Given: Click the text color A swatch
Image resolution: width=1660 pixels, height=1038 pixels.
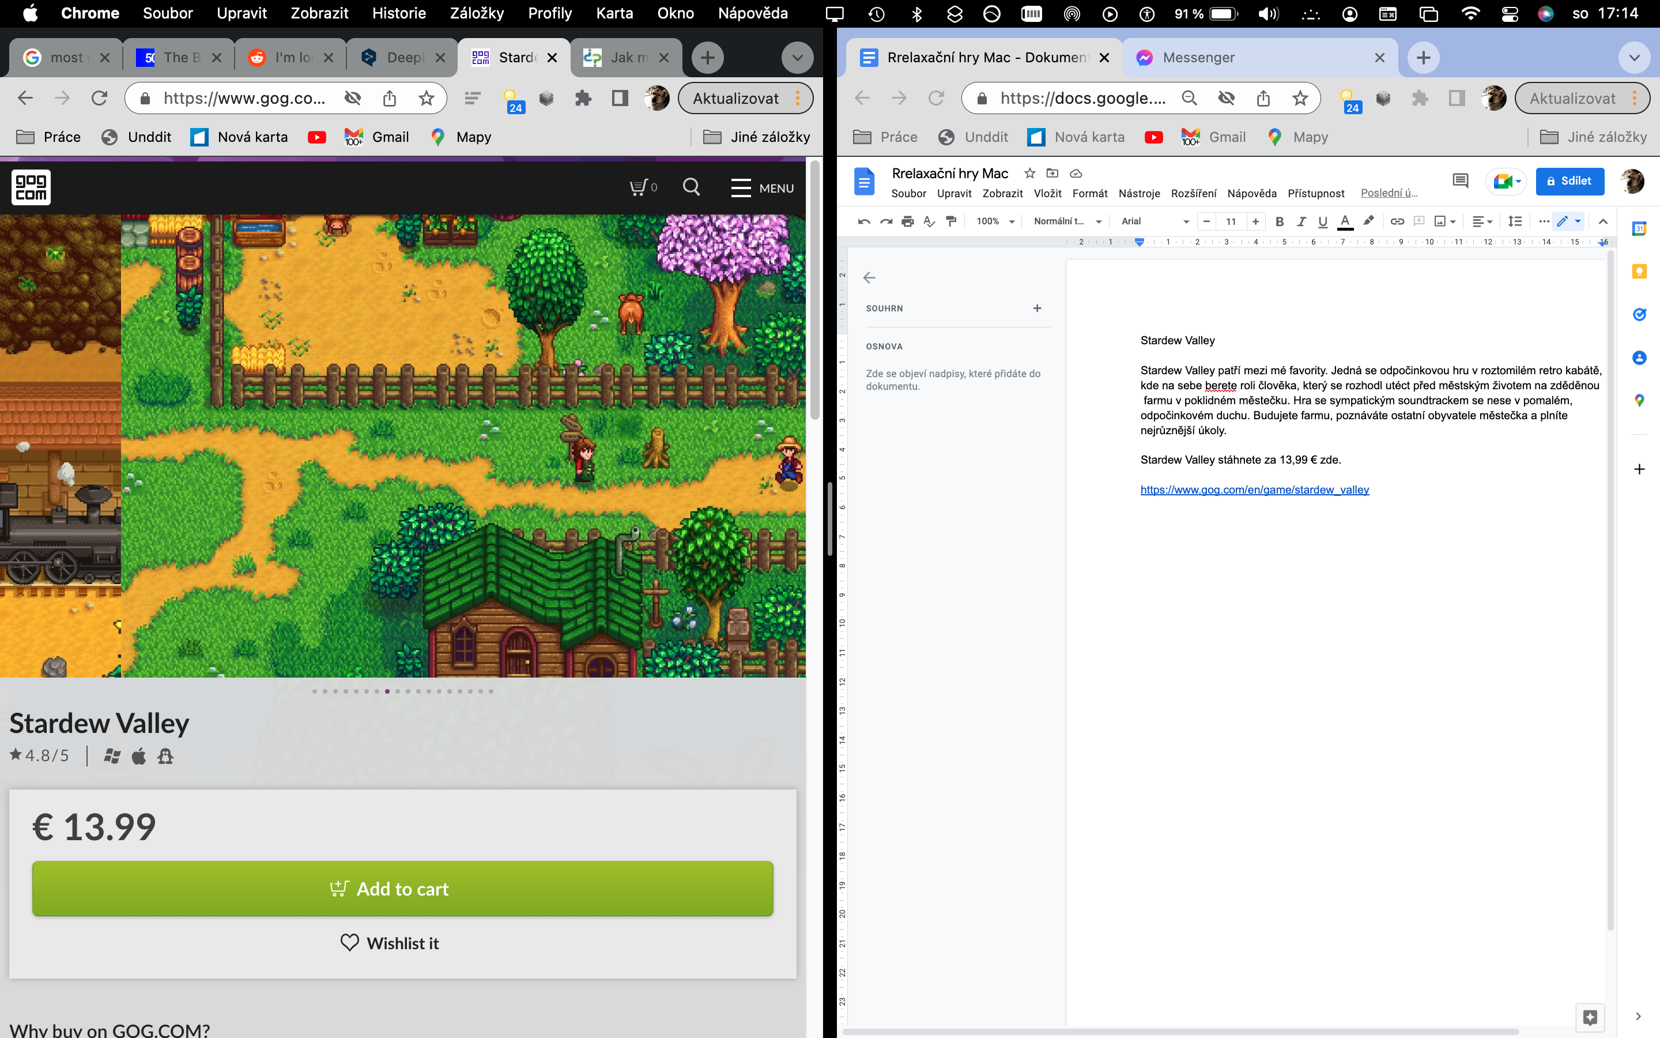Looking at the screenshot, I should pos(1345,221).
